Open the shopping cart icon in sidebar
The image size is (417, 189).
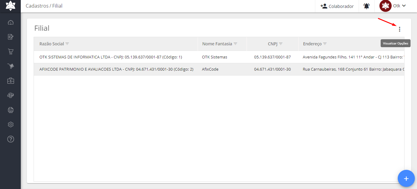tap(11, 51)
